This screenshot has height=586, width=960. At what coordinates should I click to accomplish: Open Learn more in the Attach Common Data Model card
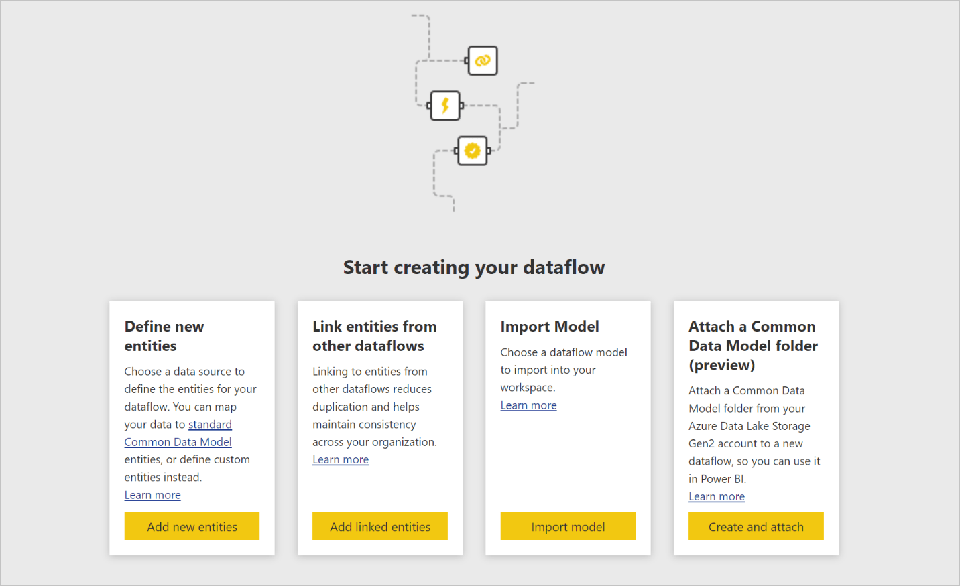(x=716, y=496)
